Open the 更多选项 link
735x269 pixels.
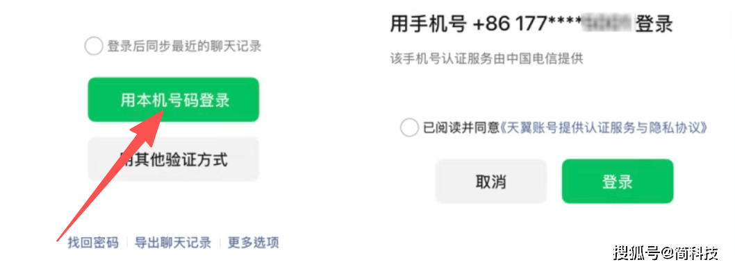(254, 243)
